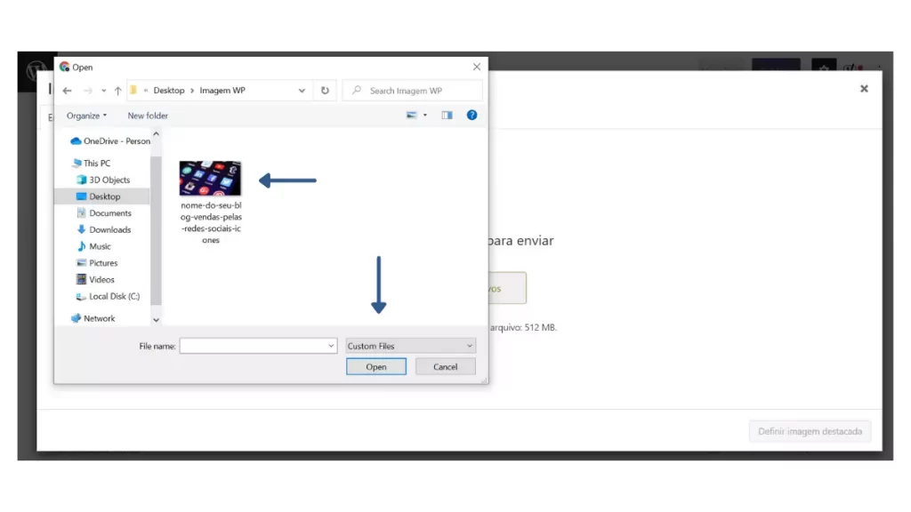The height and width of the screenshot is (512, 911).
Task: Close the WordPress media modal
Action: coord(864,89)
